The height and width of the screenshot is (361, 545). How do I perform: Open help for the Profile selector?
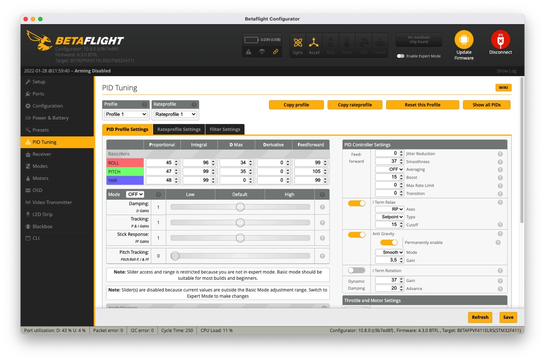point(144,104)
